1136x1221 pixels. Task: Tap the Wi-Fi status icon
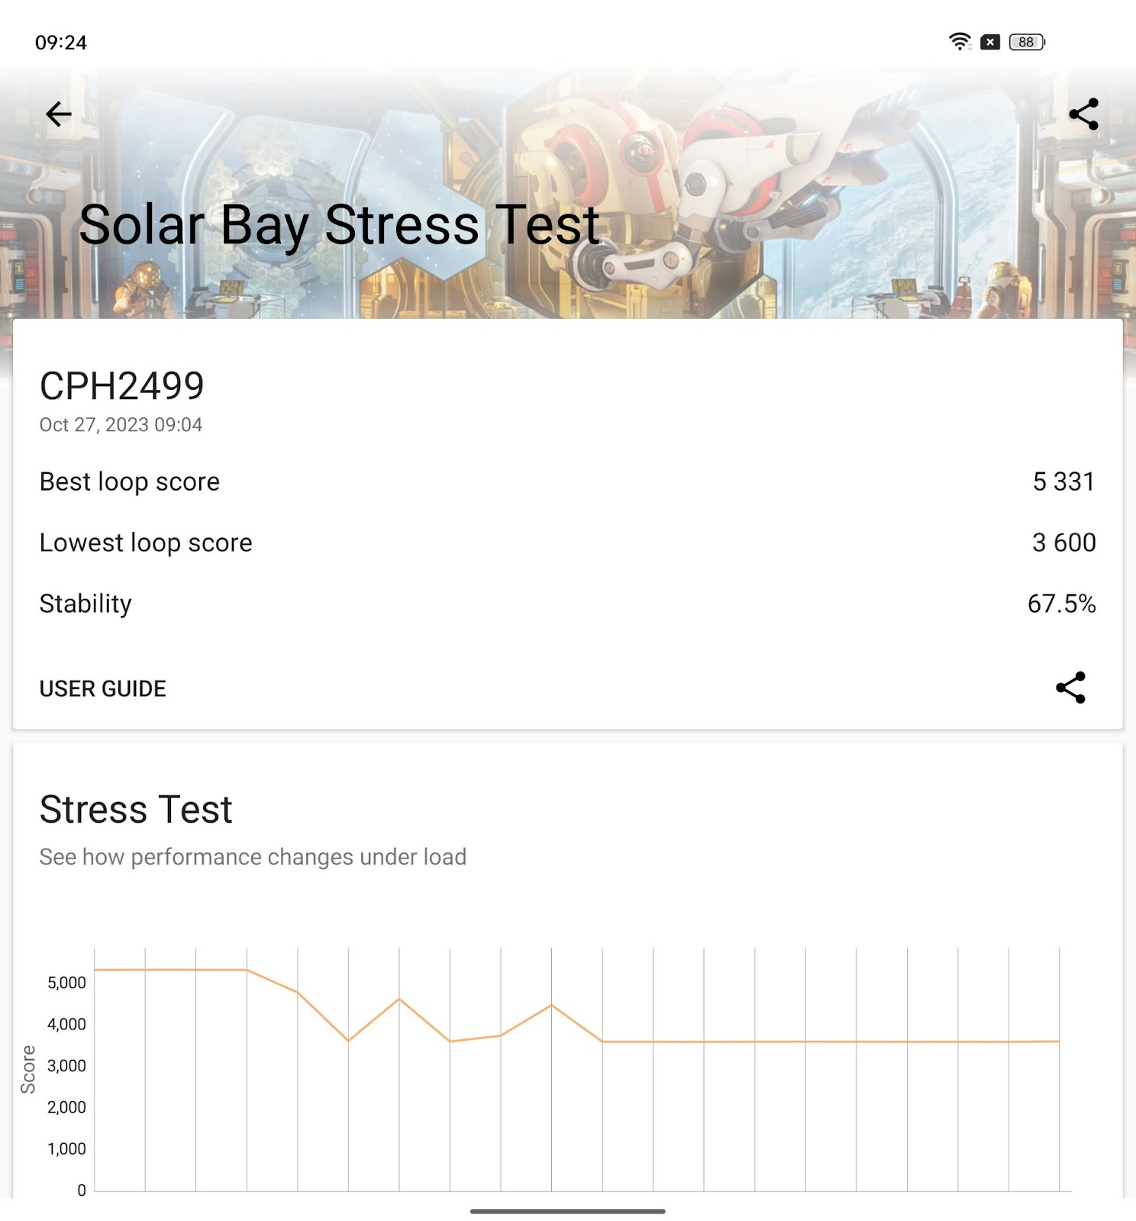pyautogui.click(x=960, y=42)
